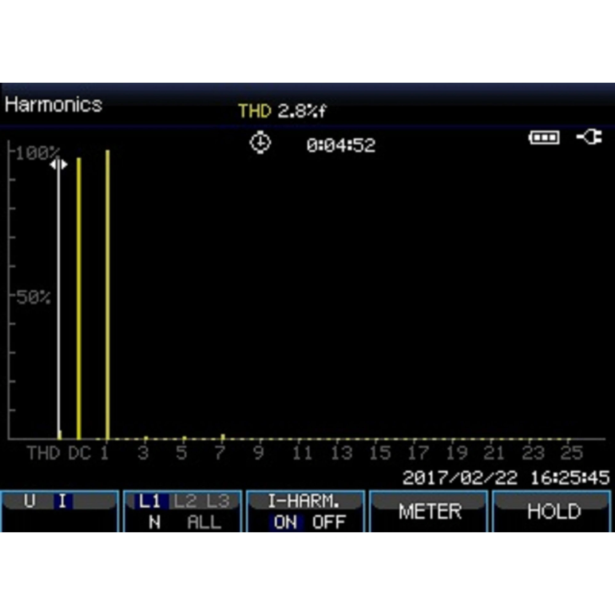Click the 100% y-axis label

[37, 153]
